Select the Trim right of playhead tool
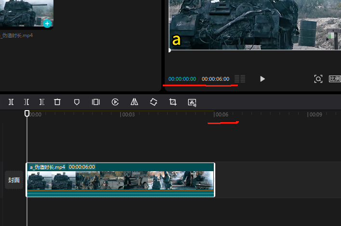 point(42,102)
